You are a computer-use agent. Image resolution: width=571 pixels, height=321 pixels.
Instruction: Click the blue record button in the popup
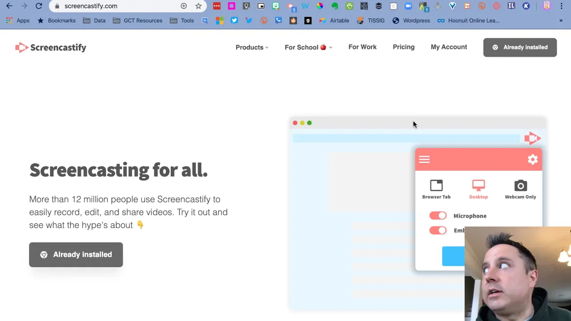click(x=453, y=256)
